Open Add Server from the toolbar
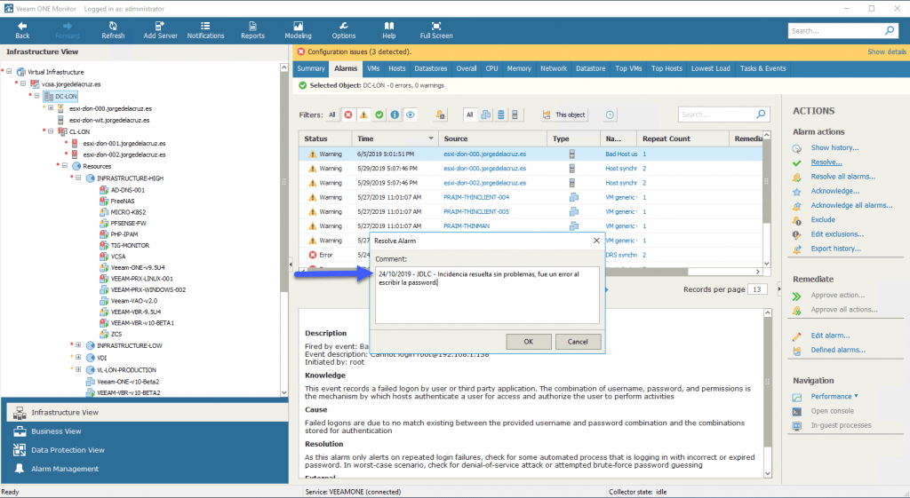The width and height of the screenshot is (910, 498). pyautogui.click(x=160, y=30)
